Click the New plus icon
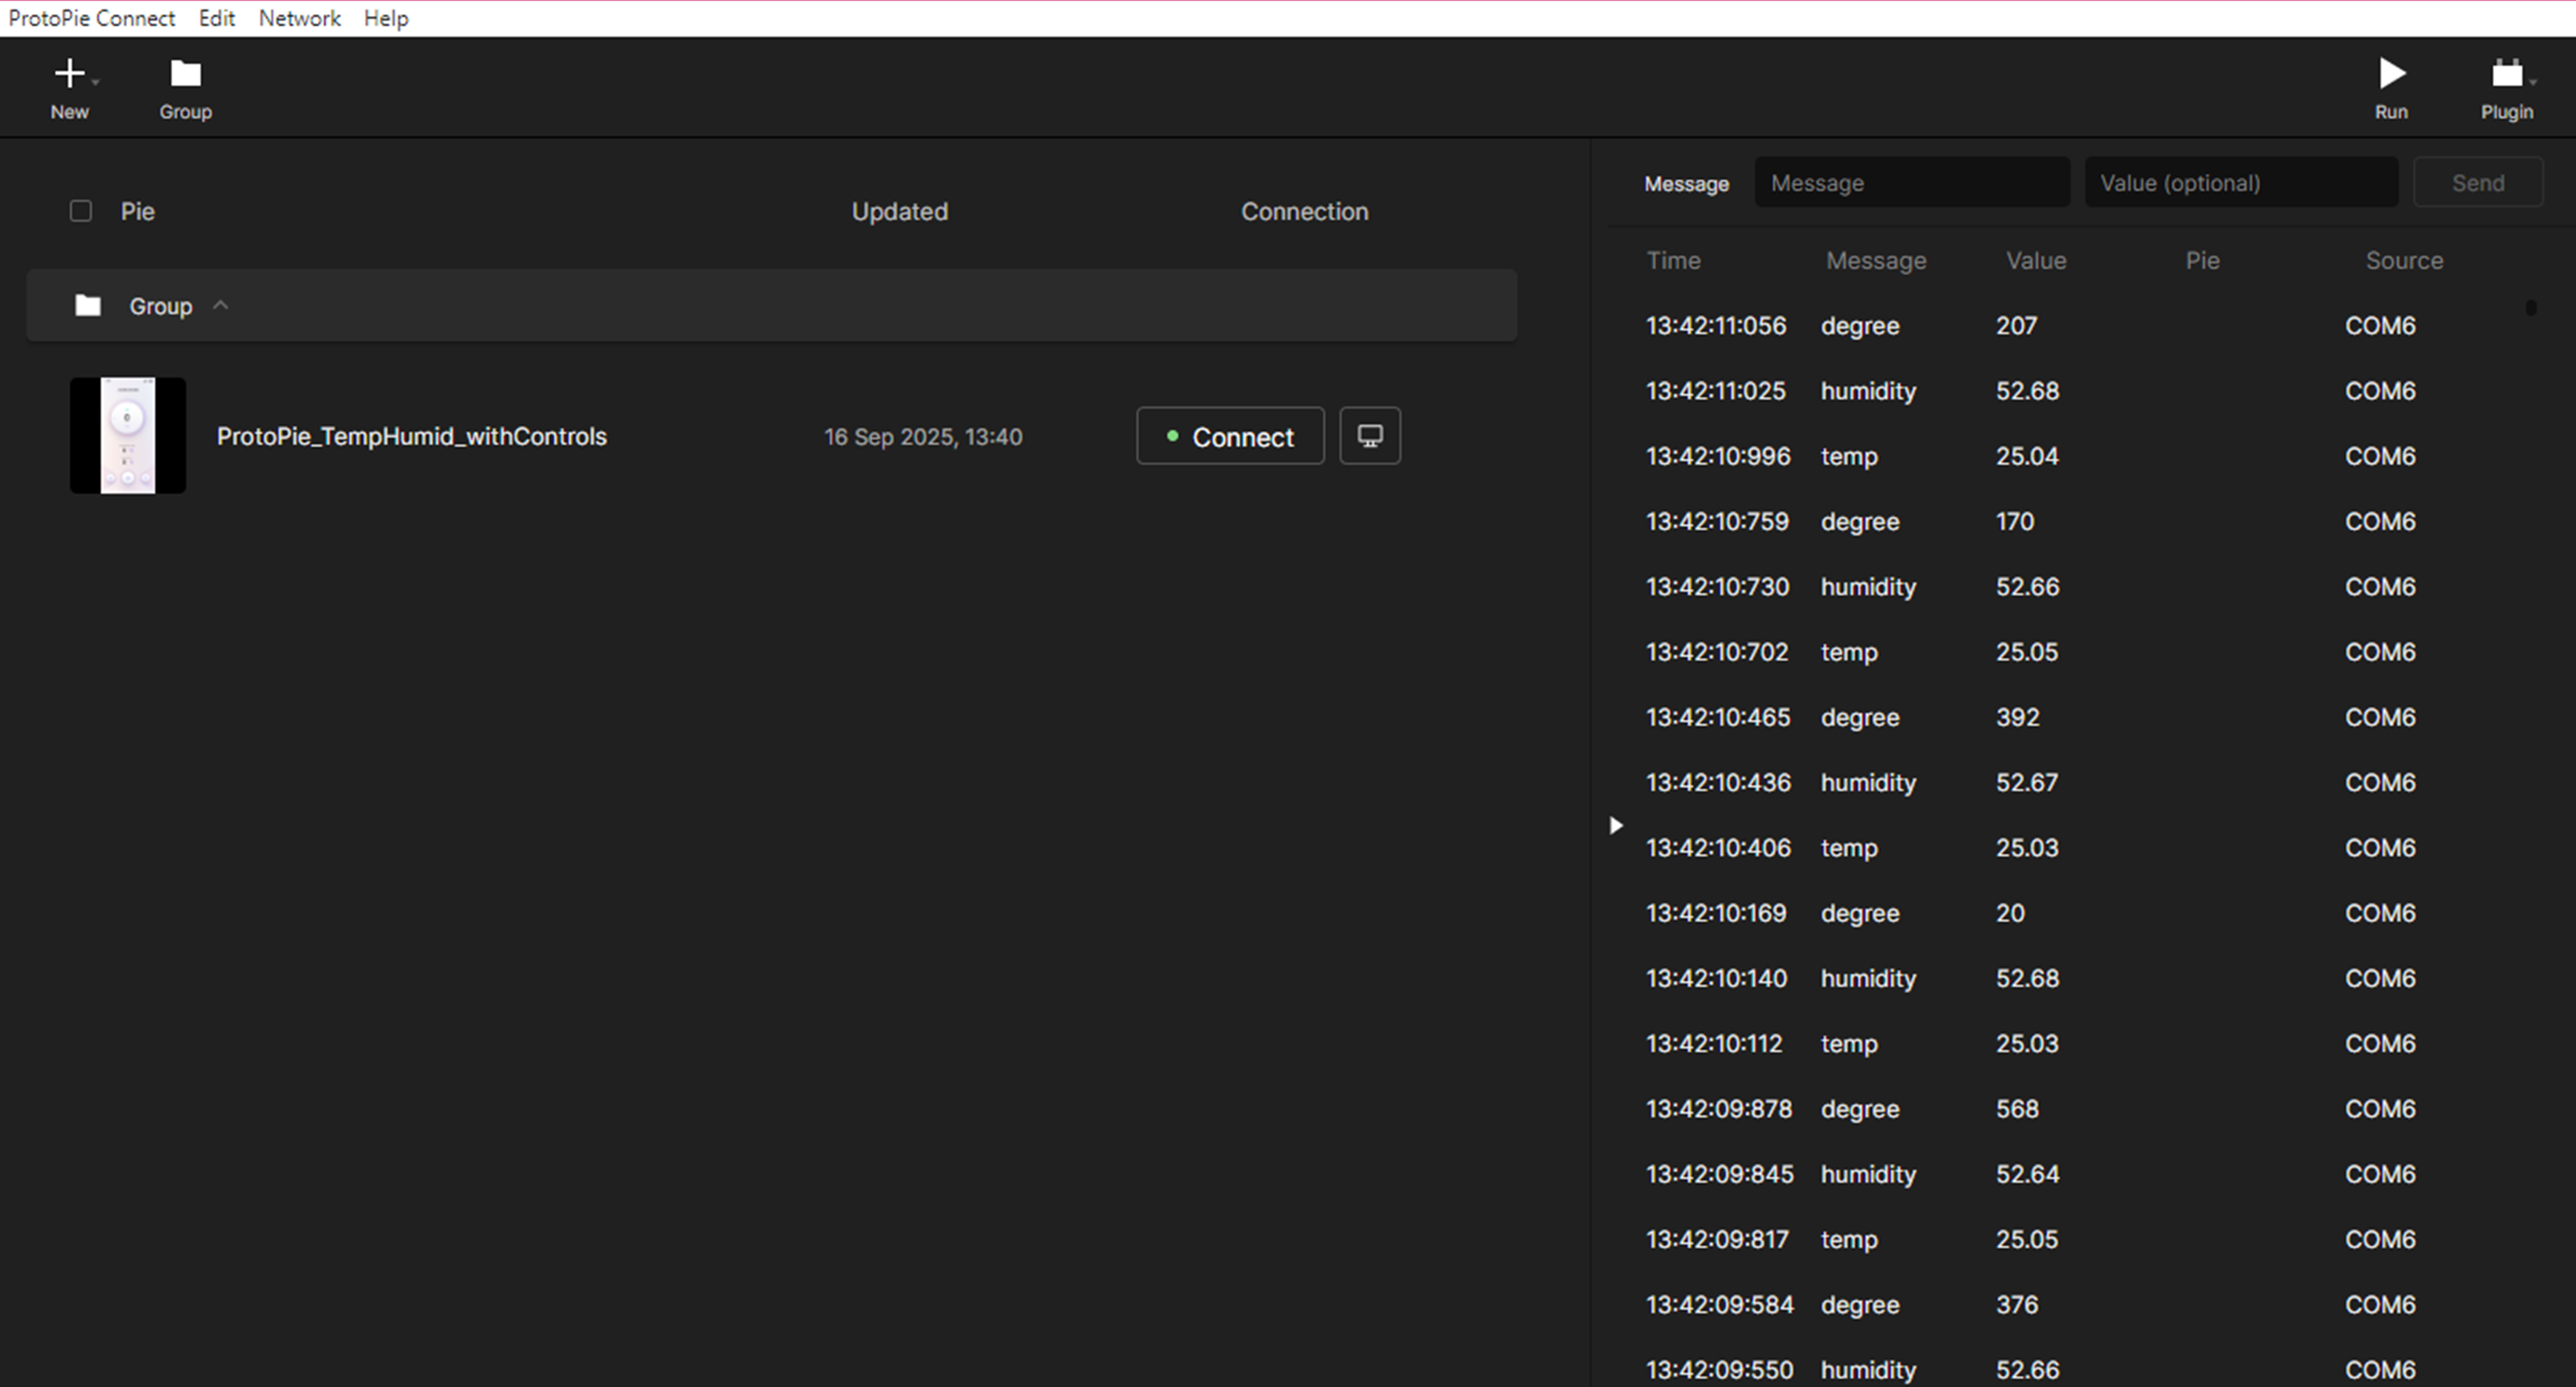 69,74
